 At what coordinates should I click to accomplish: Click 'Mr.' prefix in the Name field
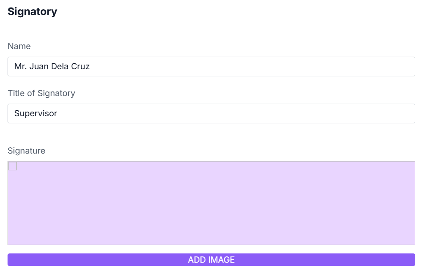[20, 66]
